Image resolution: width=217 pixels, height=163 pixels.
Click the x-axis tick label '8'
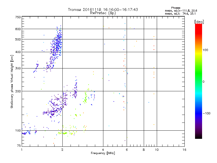(x=144, y=150)
